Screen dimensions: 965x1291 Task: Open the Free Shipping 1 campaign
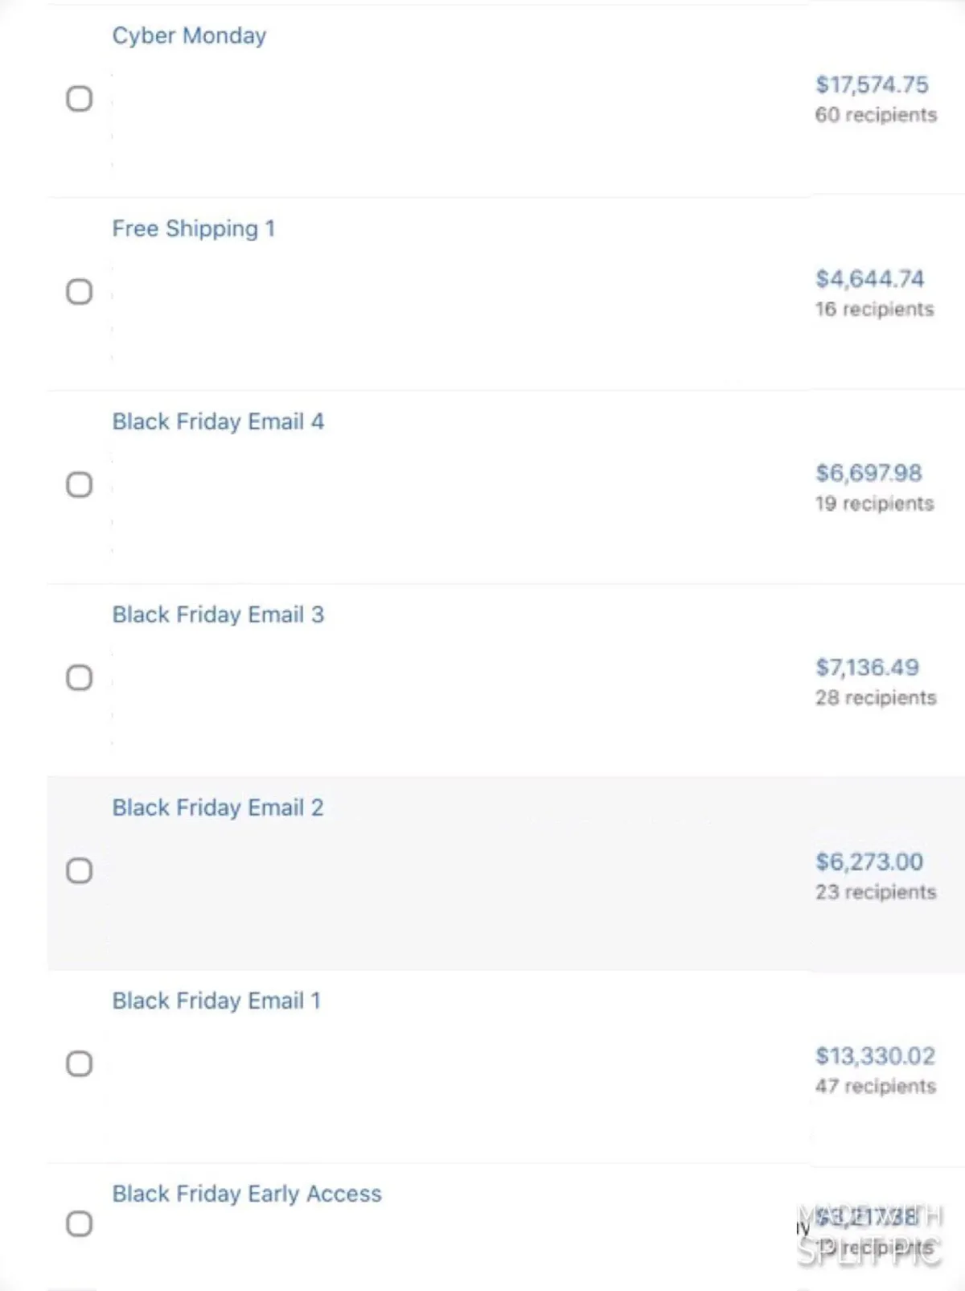point(193,229)
